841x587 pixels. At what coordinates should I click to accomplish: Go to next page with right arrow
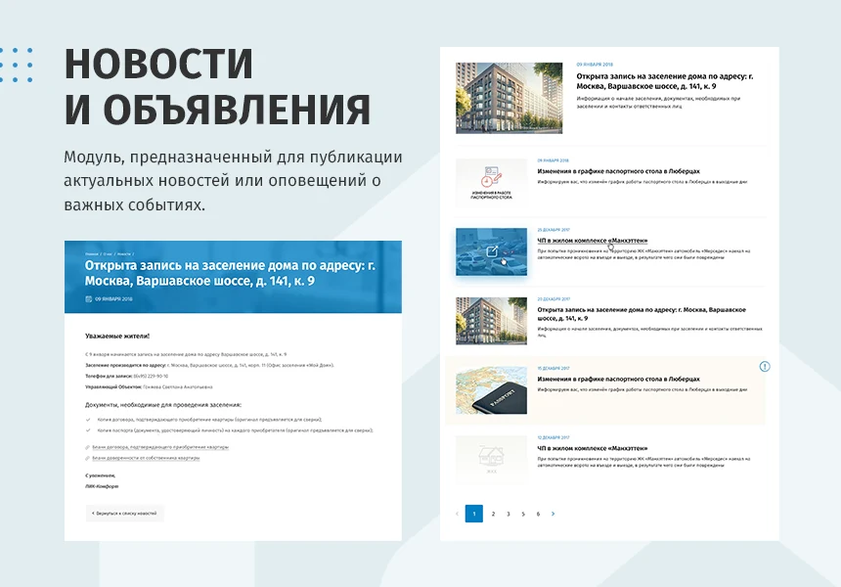point(553,514)
